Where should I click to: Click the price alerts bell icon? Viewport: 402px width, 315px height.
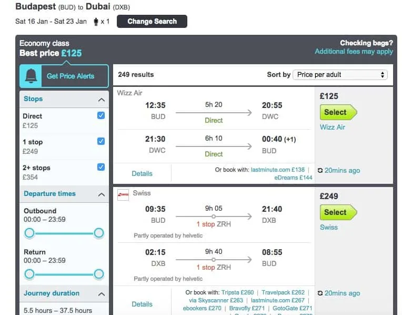(x=32, y=76)
